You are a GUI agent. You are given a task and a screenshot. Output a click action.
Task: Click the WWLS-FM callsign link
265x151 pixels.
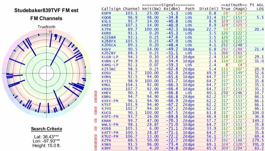click(x=109, y=124)
